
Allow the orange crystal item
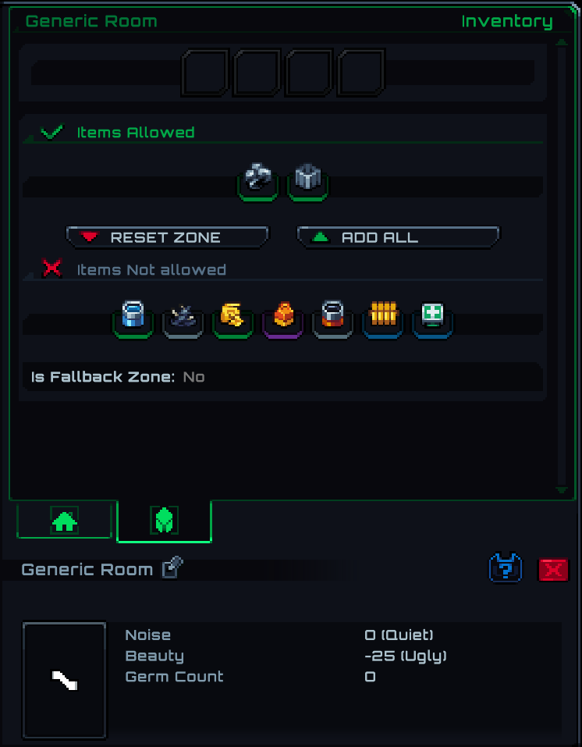click(x=283, y=319)
